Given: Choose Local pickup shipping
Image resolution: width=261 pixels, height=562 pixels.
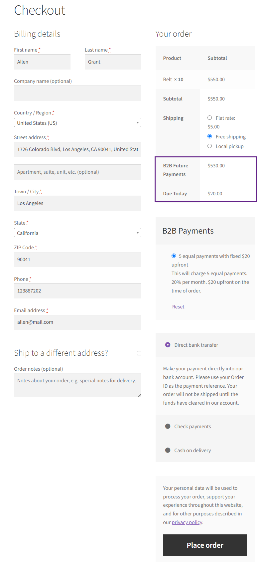Looking at the screenshot, I should 209,146.
